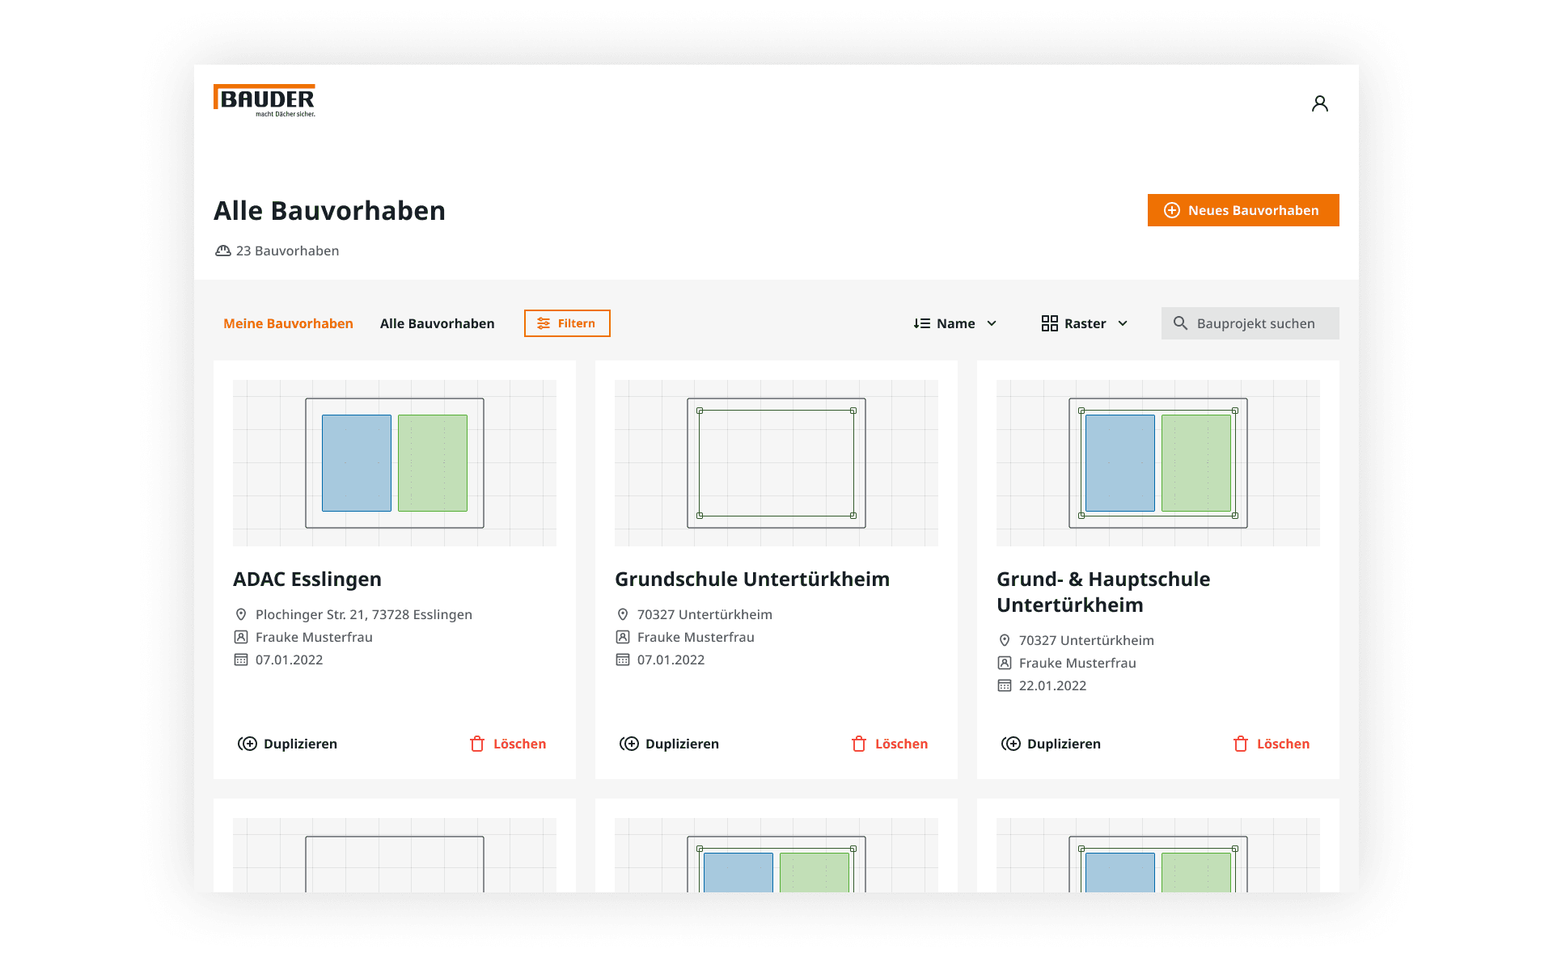1553x957 pixels.
Task: Focus the Bauprojekt suchen field
Action: [1250, 323]
